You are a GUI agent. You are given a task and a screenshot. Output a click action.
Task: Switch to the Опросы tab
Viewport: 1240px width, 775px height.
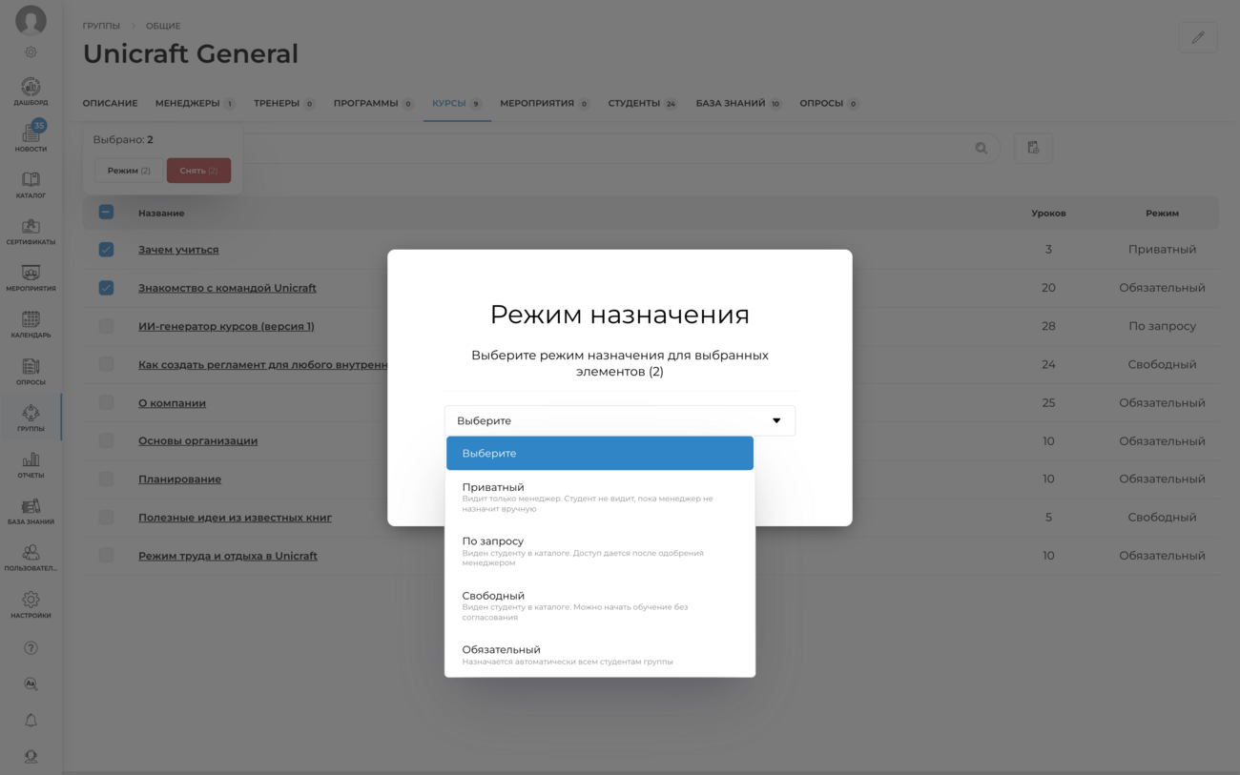pos(829,103)
